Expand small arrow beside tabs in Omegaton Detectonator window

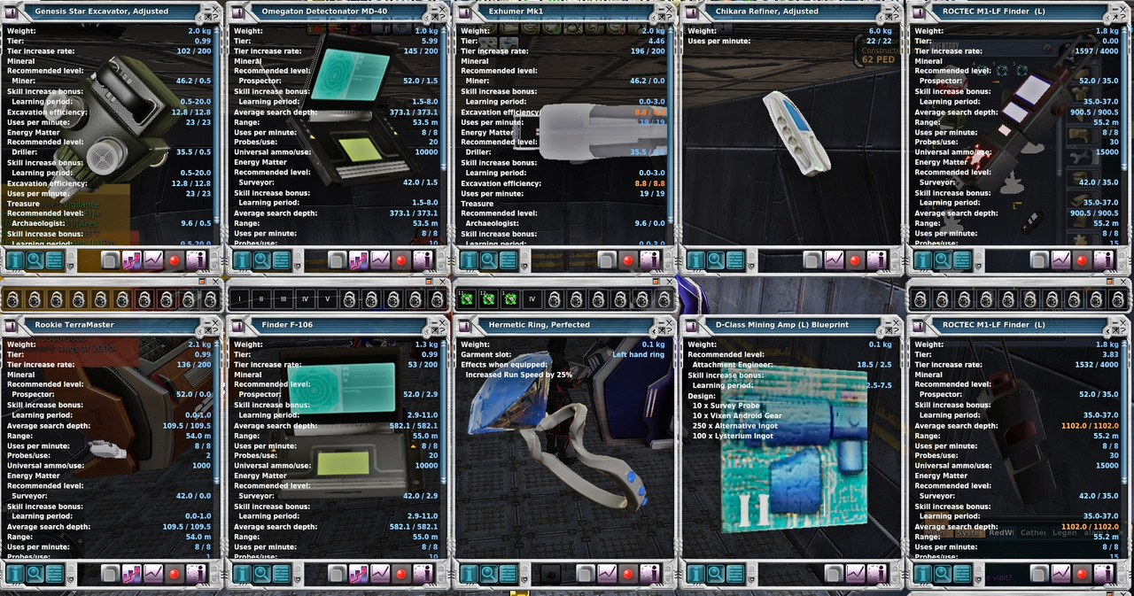tap(298, 266)
